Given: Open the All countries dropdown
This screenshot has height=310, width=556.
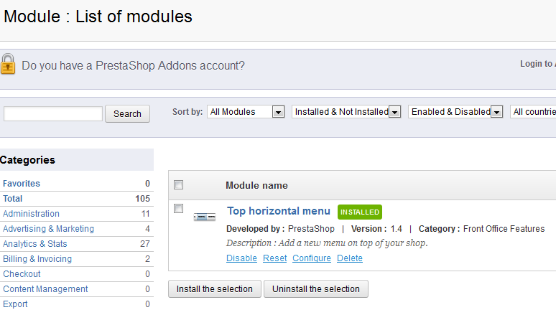Looking at the screenshot, I should coord(533,112).
